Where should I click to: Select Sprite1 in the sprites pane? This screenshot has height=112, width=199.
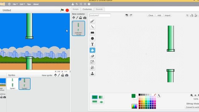(12, 84)
